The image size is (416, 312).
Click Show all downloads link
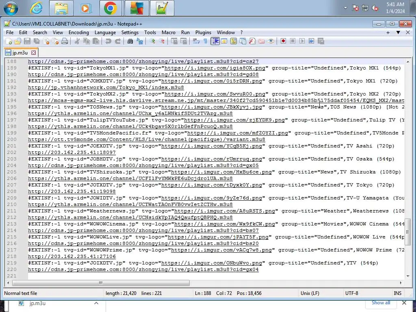tap(381, 303)
